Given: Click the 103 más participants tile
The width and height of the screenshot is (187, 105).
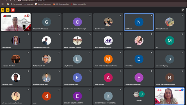Looking at the screenshot, I should [x=139, y=96].
